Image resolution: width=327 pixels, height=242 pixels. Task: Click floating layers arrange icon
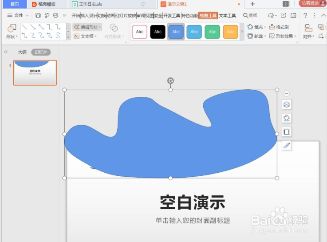(287, 104)
